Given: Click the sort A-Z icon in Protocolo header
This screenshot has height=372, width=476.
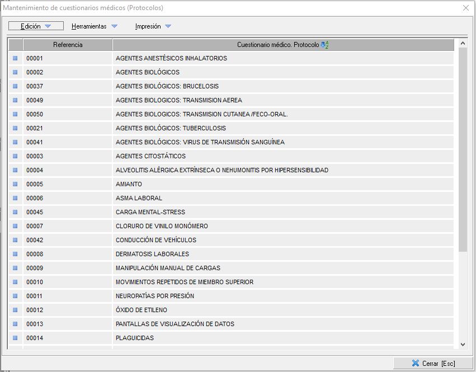Looking at the screenshot, I should 325,45.
